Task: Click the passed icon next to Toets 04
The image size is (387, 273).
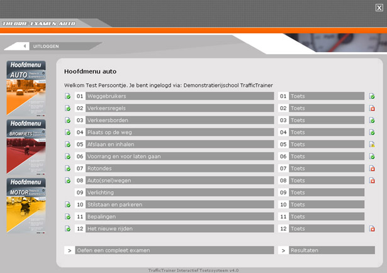Action: pos(372,133)
